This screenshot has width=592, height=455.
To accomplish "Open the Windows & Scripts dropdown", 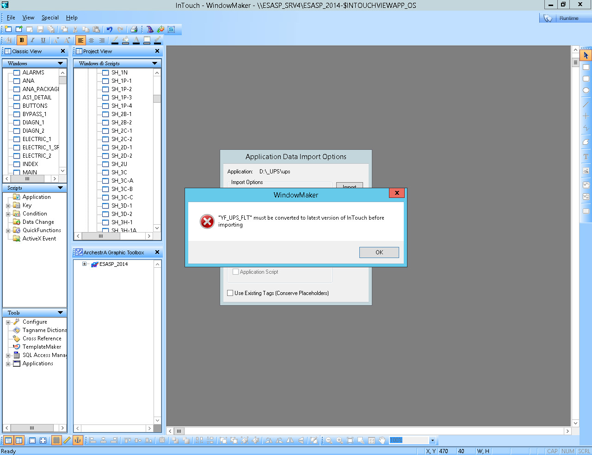I will point(154,63).
